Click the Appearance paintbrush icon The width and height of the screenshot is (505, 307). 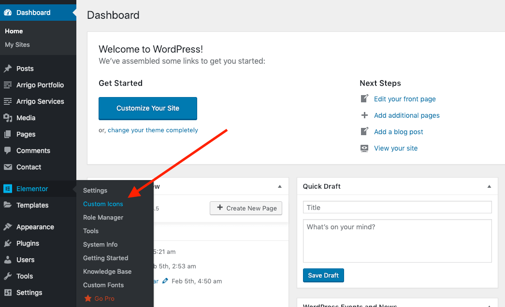click(8, 227)
